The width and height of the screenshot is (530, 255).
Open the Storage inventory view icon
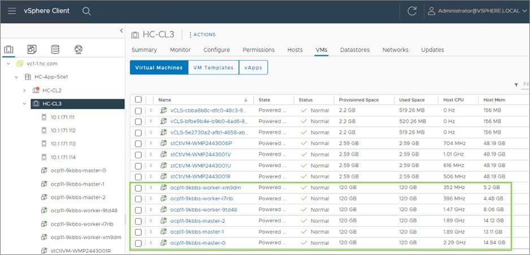coord(55,50)
